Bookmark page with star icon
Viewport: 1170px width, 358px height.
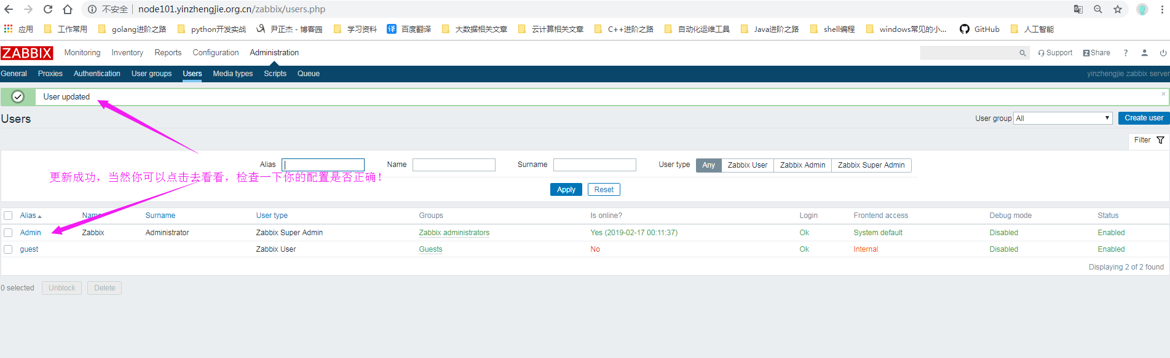(1118, 9)
